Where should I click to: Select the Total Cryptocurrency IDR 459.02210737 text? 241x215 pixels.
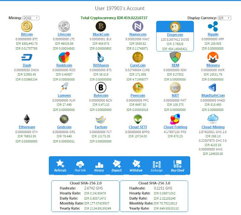point(114,18)
